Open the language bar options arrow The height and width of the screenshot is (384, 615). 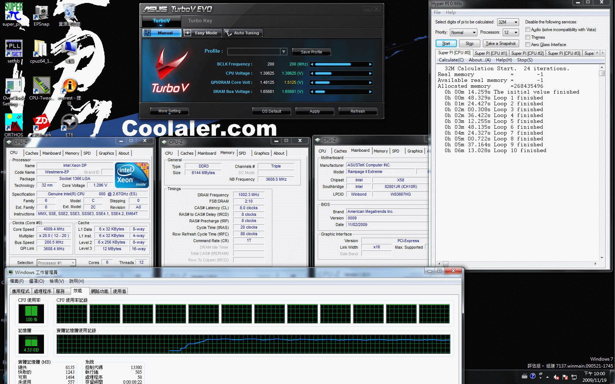coord(541,378)
